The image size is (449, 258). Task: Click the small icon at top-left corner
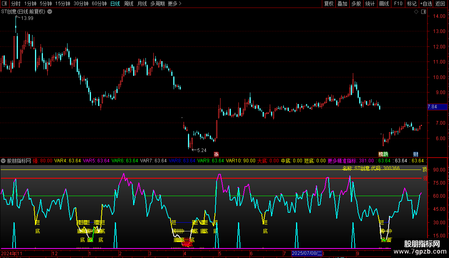tap(5, 4)
